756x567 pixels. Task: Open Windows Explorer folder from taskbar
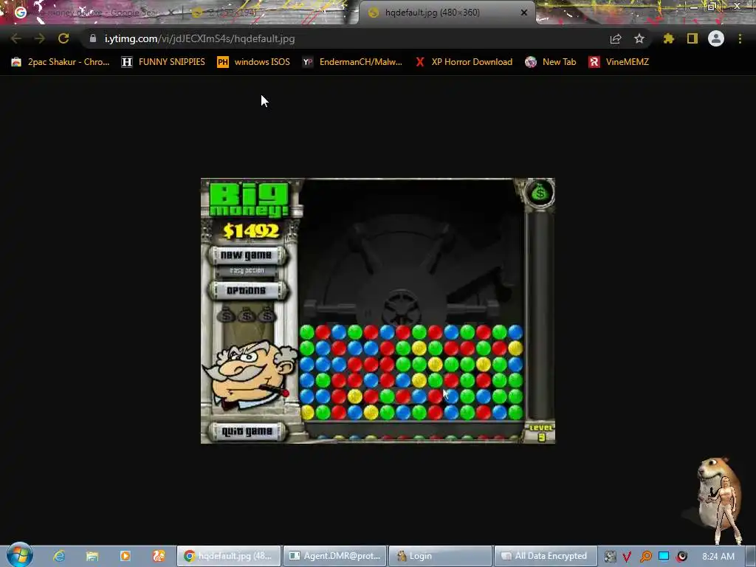tap(92, 556)
